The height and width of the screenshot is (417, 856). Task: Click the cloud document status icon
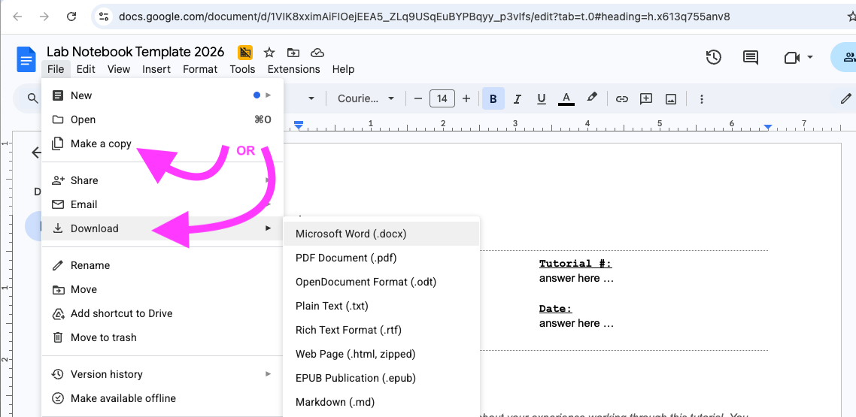[317, 53]
